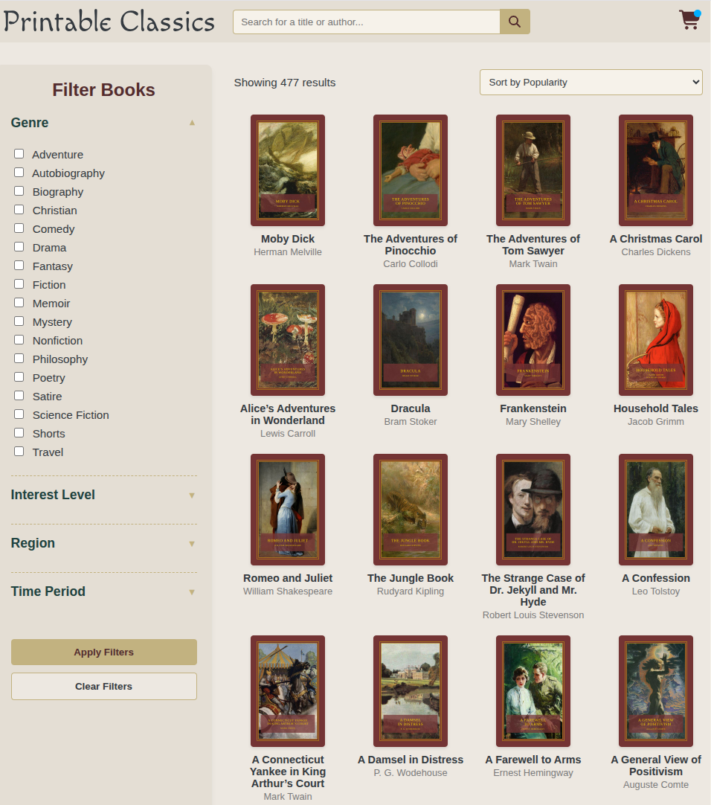Open the shopping cart
Image resolution: width=711 pixels, height=805 pixels.
point(689,21)
